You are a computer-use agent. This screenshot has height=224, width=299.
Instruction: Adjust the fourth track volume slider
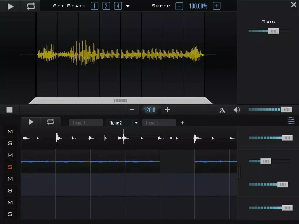[x=287, y=208]
